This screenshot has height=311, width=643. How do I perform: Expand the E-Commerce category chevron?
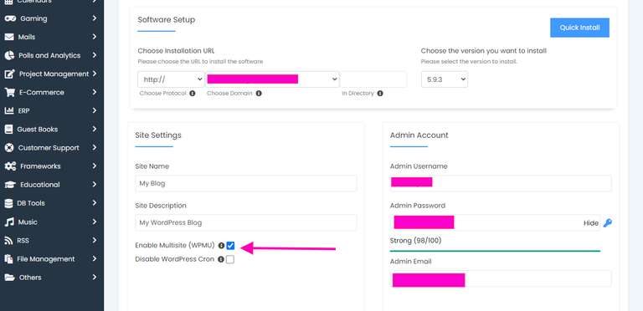(95, 92)
